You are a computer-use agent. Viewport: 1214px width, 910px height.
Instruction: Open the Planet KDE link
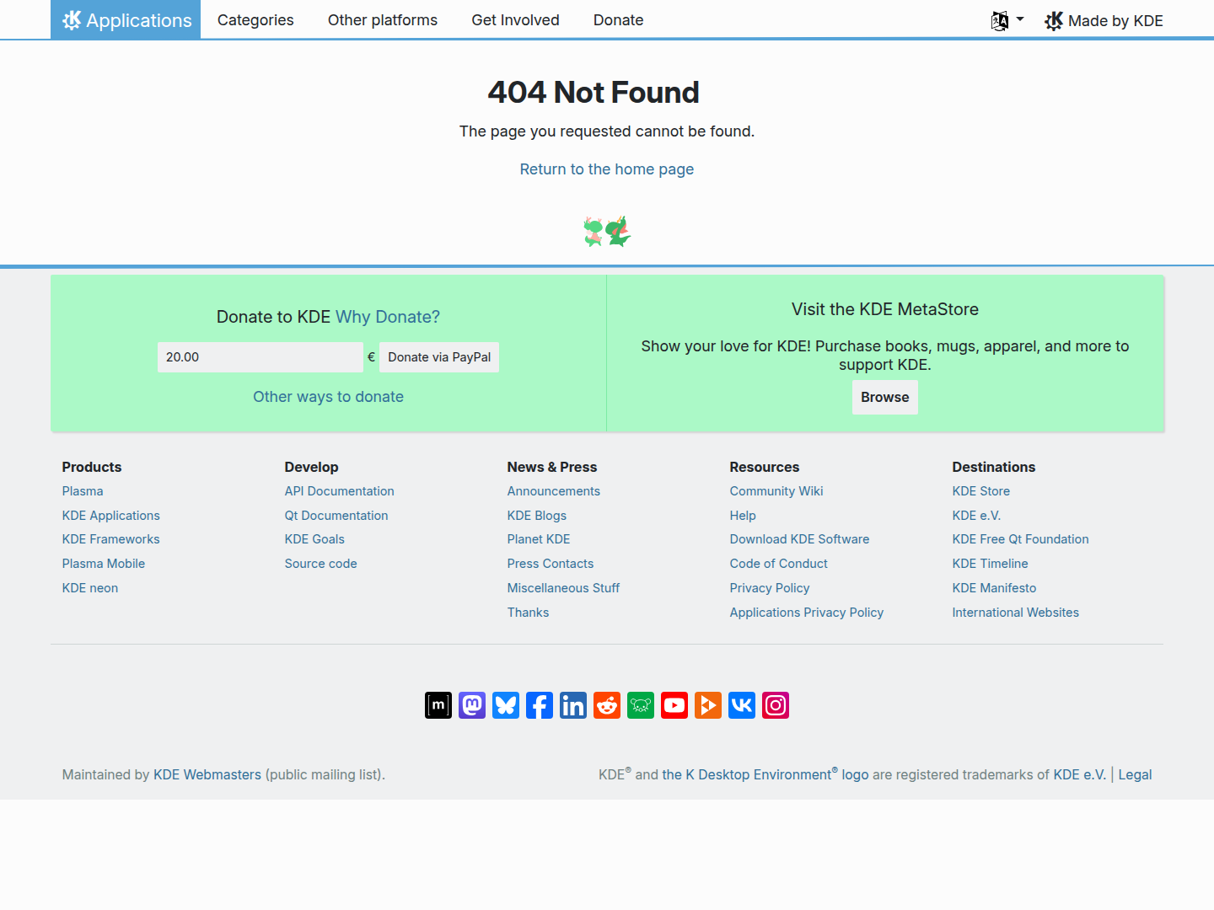[539, 539]
